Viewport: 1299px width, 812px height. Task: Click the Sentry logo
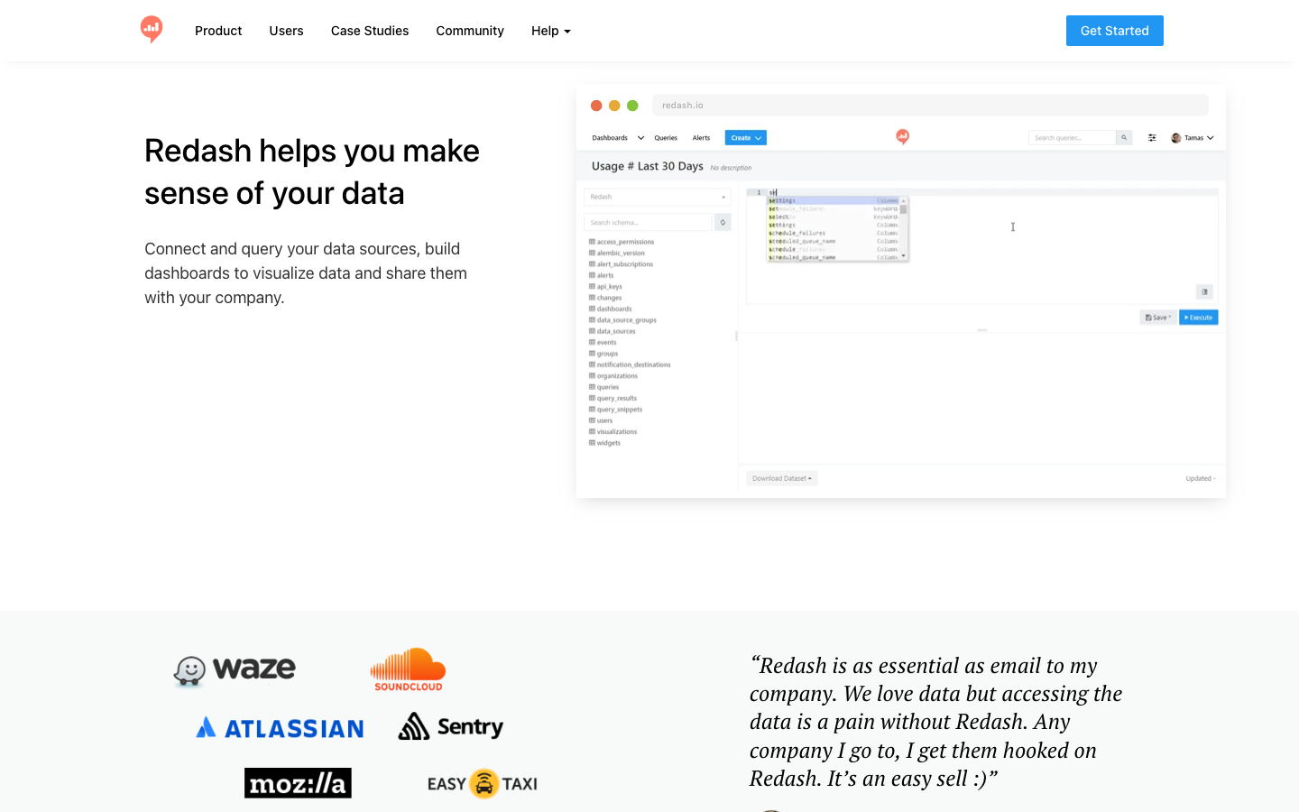(451, 727)
